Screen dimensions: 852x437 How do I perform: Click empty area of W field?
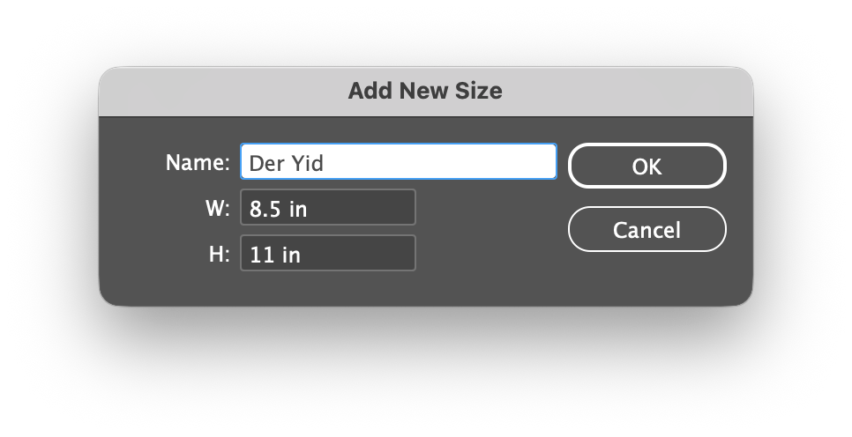pyautogui.click(x=370, y=208)
